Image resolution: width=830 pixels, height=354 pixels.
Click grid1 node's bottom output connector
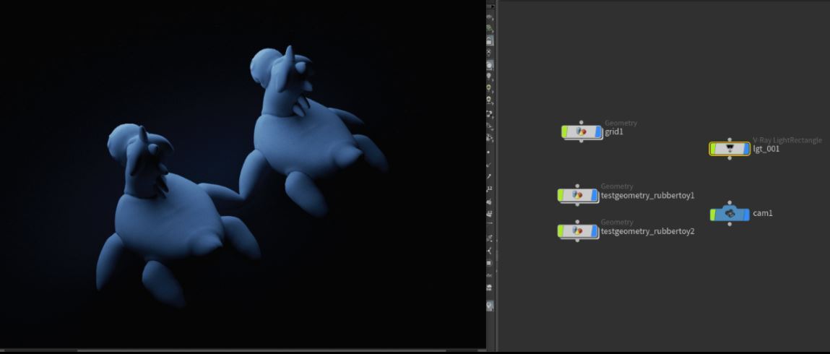point(582,141)
